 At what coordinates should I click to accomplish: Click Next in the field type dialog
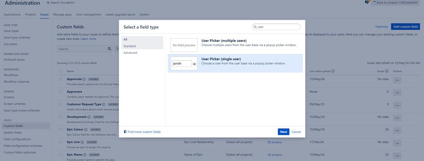[x=284, y=132]
